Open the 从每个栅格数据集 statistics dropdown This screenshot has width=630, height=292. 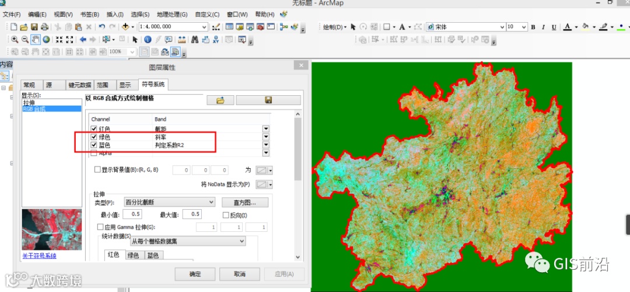click(187, 241)
